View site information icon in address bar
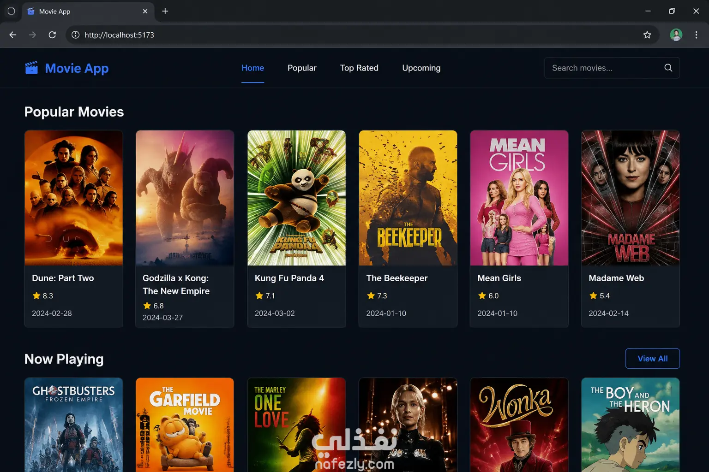709x472 pixels. (x=75, y=35)
